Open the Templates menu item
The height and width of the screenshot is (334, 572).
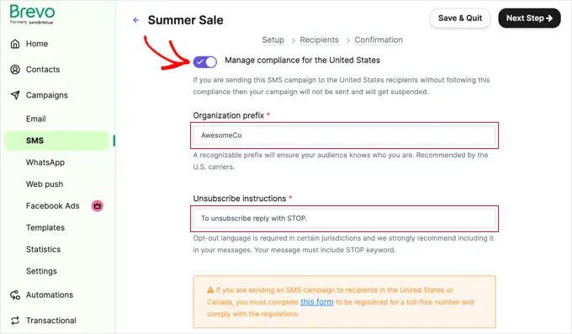45,228
